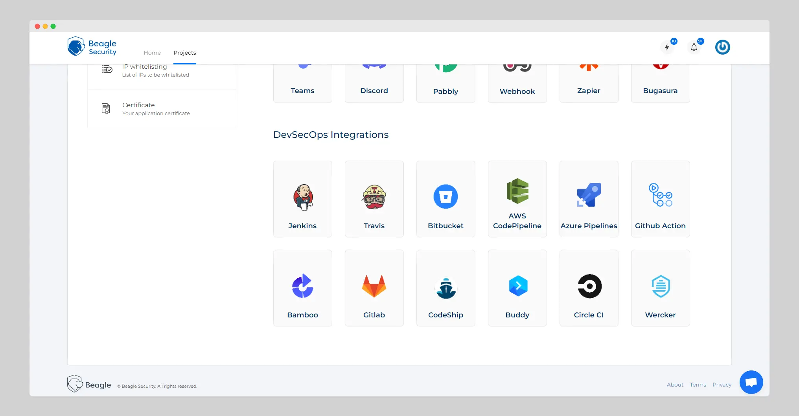
Task: Open the chat support bubble
Action: [x=751, y=382]
